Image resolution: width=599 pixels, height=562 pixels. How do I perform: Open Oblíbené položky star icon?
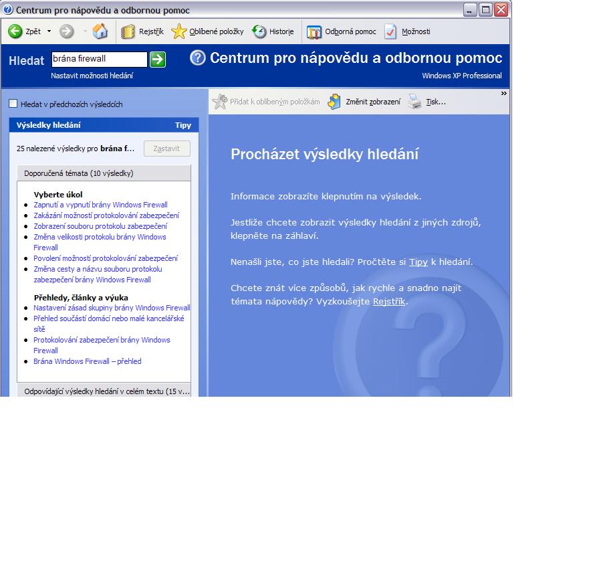(178, 31)
